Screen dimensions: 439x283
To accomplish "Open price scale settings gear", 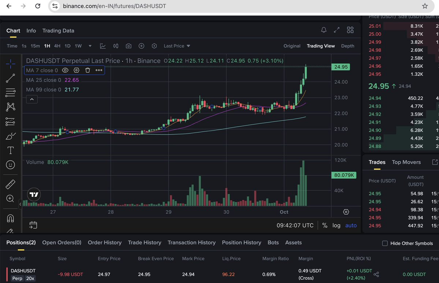I will coord(346,212).
